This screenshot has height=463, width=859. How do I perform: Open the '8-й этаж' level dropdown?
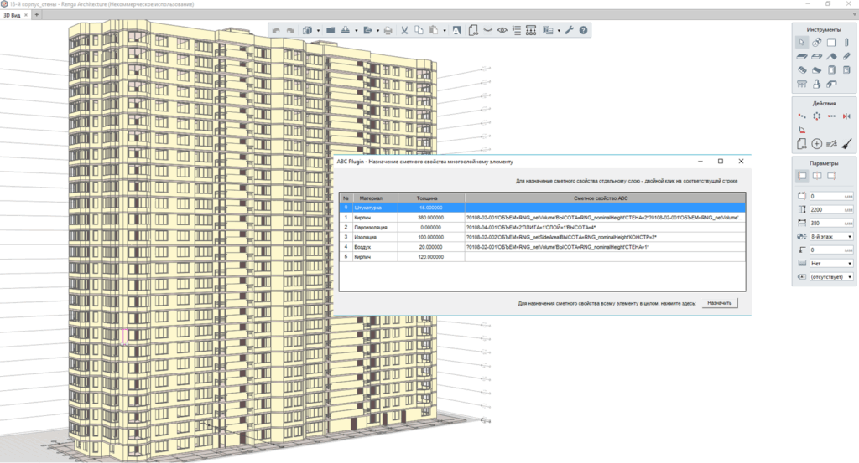click(830, 236)
